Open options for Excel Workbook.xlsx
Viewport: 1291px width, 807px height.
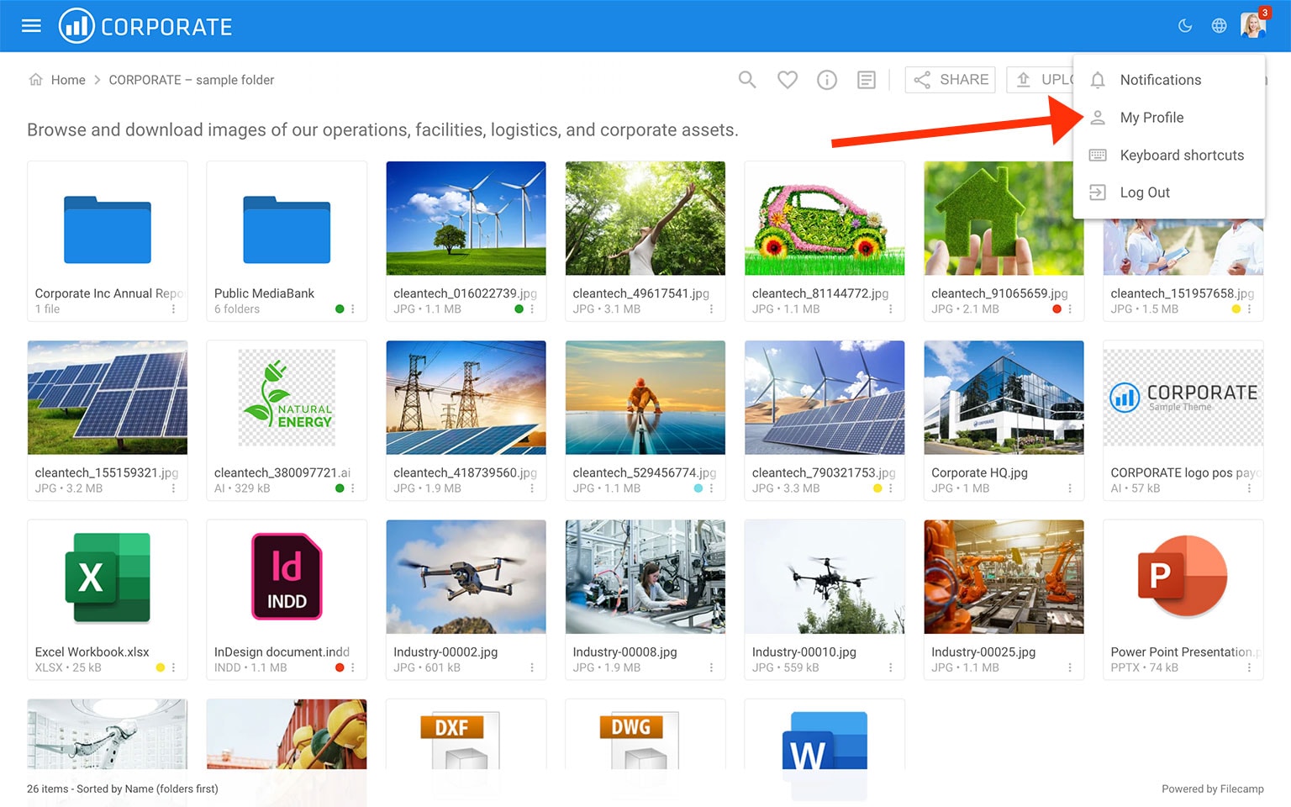tap(174, 667)
